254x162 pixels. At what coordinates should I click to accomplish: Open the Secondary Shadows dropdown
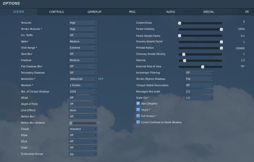pyautogui.click(x=83, y=73)
